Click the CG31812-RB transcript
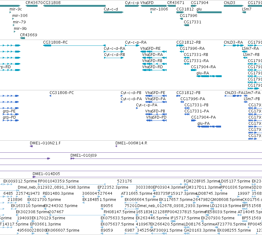262x235 pixels. coord(180,45)
